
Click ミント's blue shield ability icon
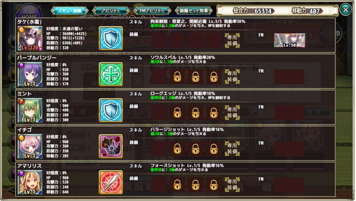click(111, 110)
